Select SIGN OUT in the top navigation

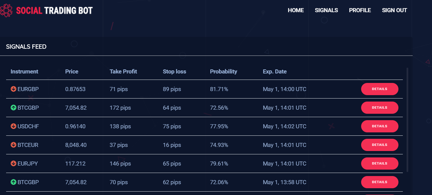pos(394,10)
